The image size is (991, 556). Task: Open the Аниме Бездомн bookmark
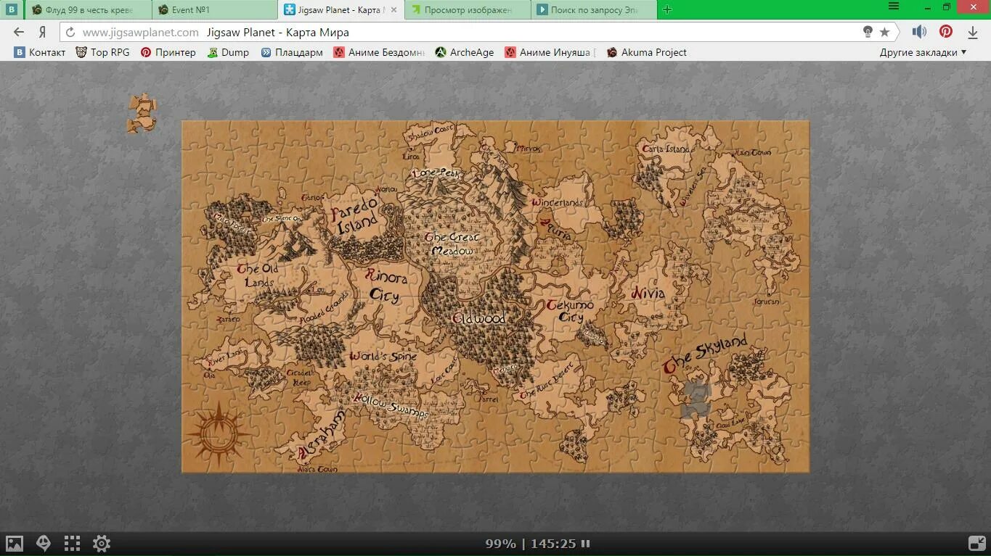tap(379, 52)
